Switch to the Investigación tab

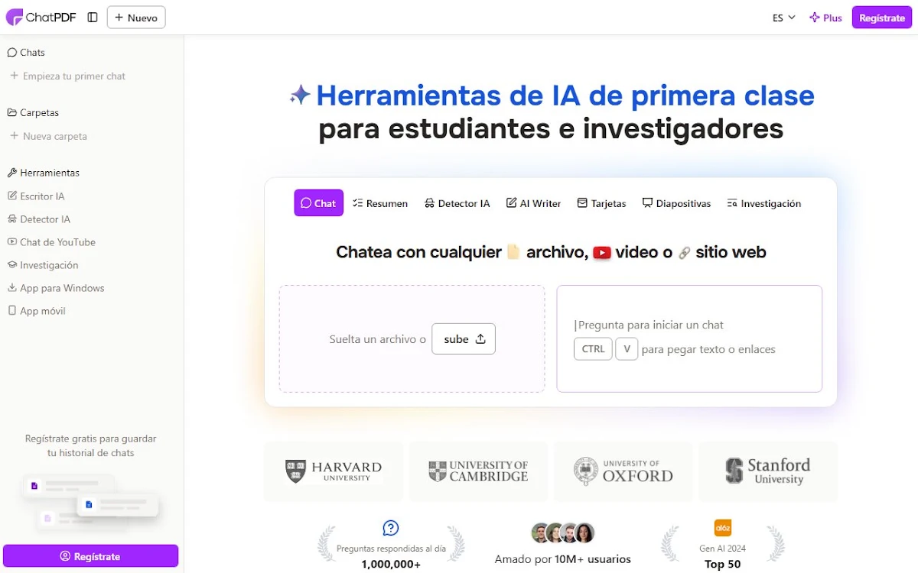(x=763, y=203)
